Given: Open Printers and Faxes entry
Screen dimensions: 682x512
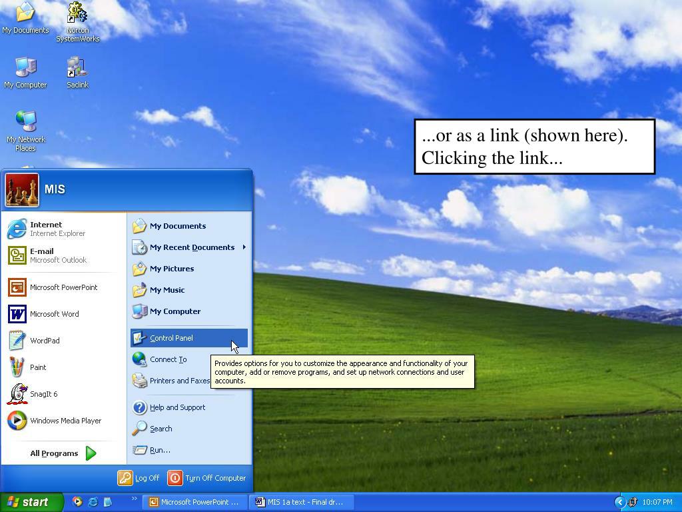Looking at the screenshot, I should tap(170, 381).
